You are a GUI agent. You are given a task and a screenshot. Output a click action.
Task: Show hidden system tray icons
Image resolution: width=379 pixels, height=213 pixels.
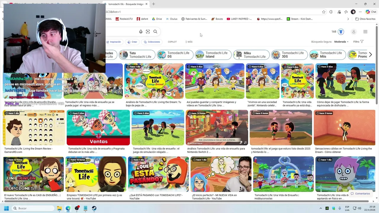click(321, 208)
